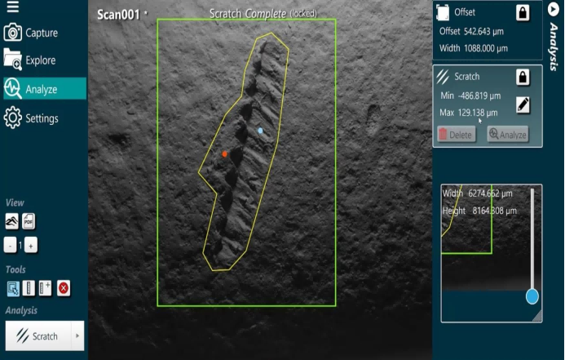Edit the Scratch with the pencil icon
The image size is (565, 360).
pos(523,105)
